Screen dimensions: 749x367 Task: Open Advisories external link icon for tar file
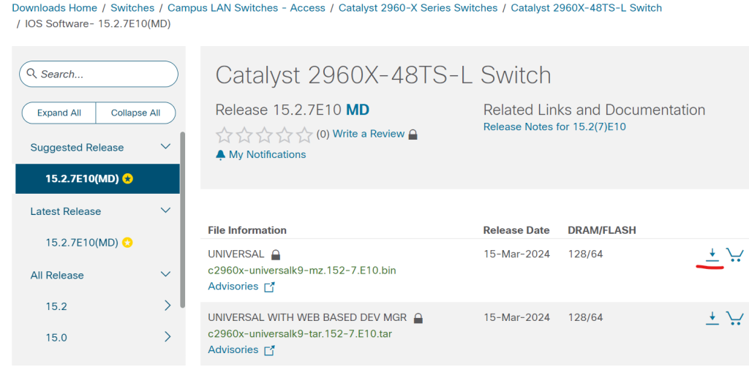[x=269, y=351]
